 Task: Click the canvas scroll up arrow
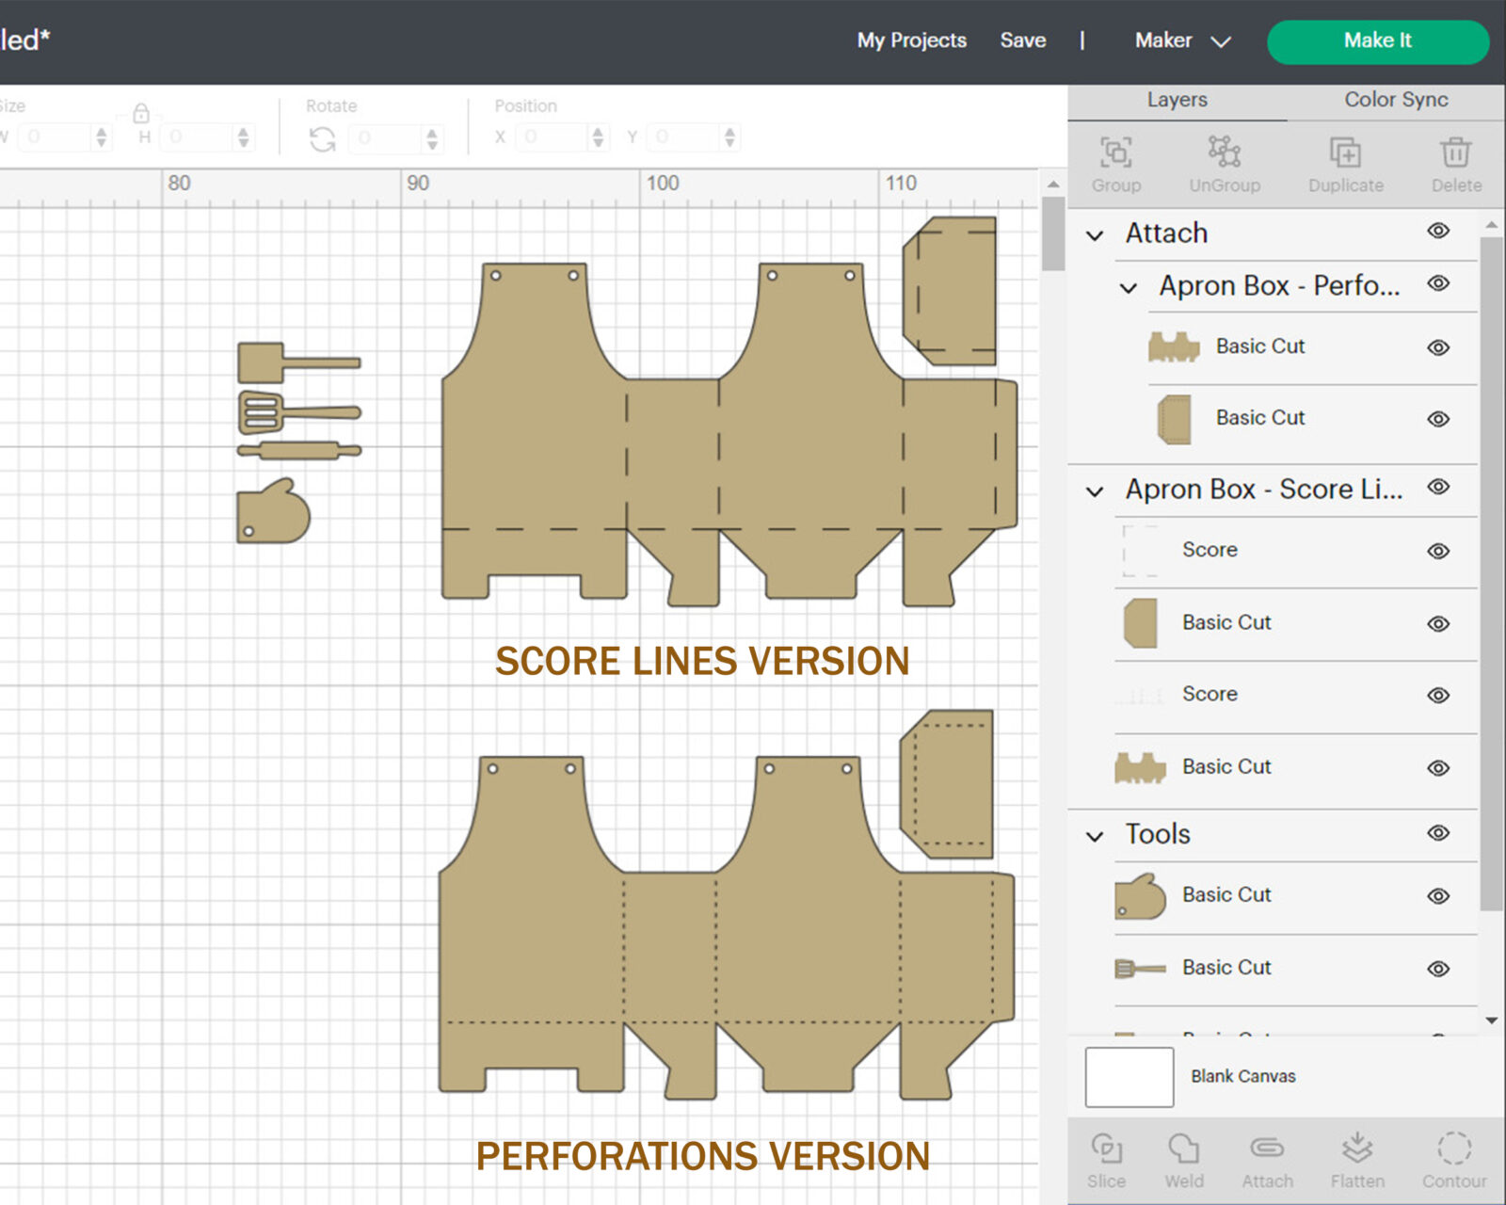coord(1053,185)
